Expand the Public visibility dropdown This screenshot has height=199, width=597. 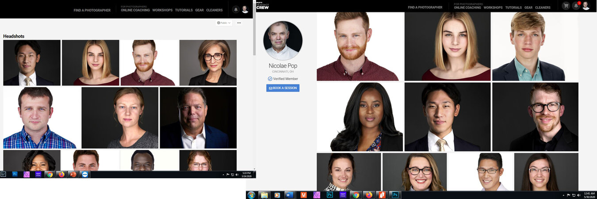224,23
